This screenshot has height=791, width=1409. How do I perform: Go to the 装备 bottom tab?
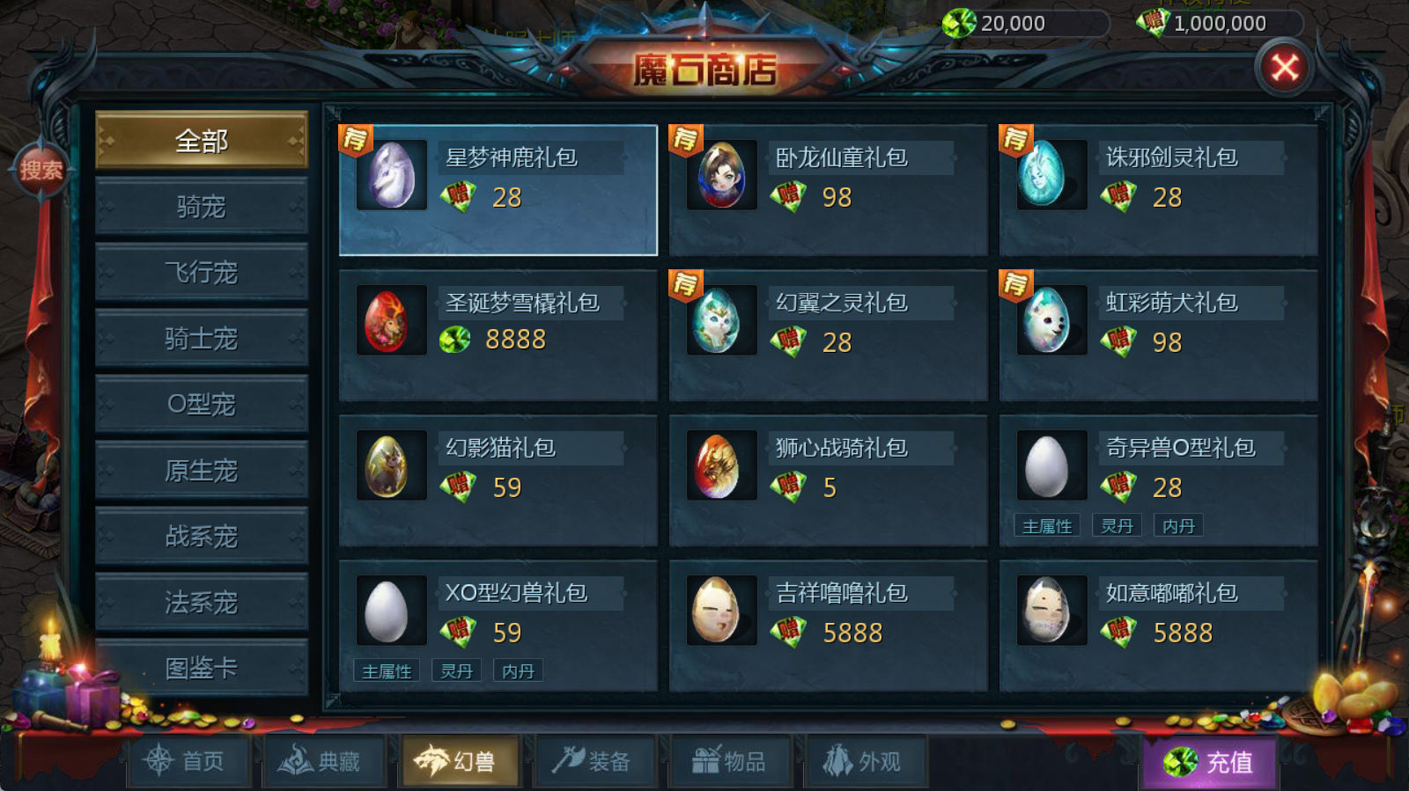coord(592,761)
